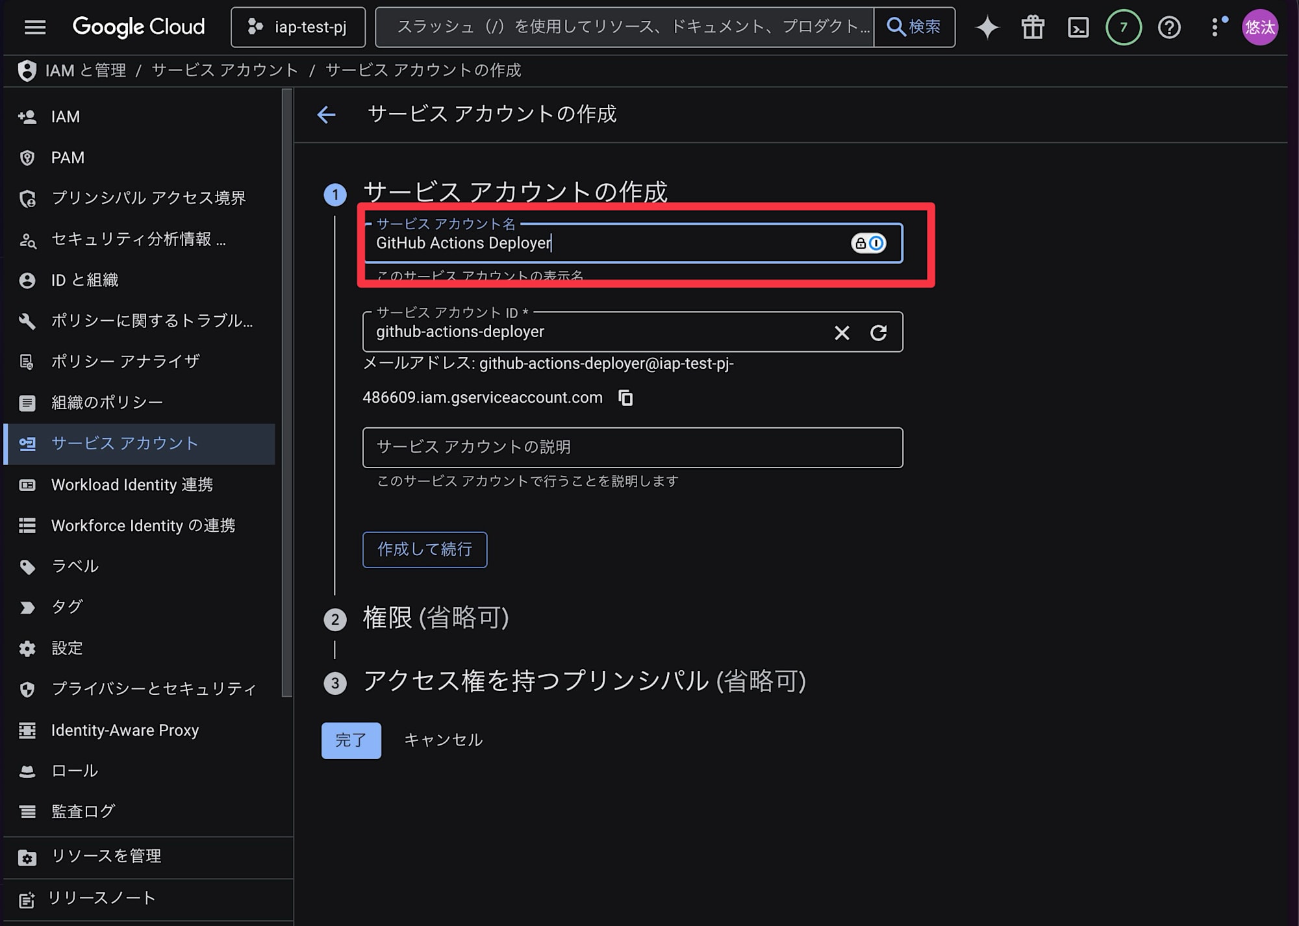Click the password manager icon in name field
Image resolution: width=1299 pixels, height=926 pixels.
tap(868, 243)
